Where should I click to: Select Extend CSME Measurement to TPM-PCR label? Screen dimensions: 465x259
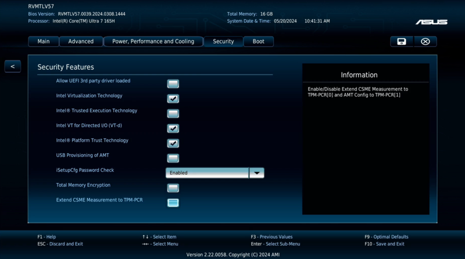pos(99,200)
